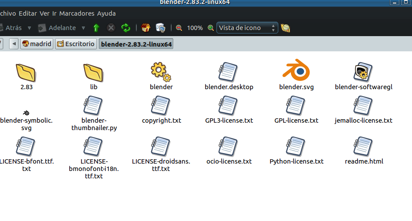412x221 pixels.
Task: Click the 100% zoom level label
Action: pos(195,28)
